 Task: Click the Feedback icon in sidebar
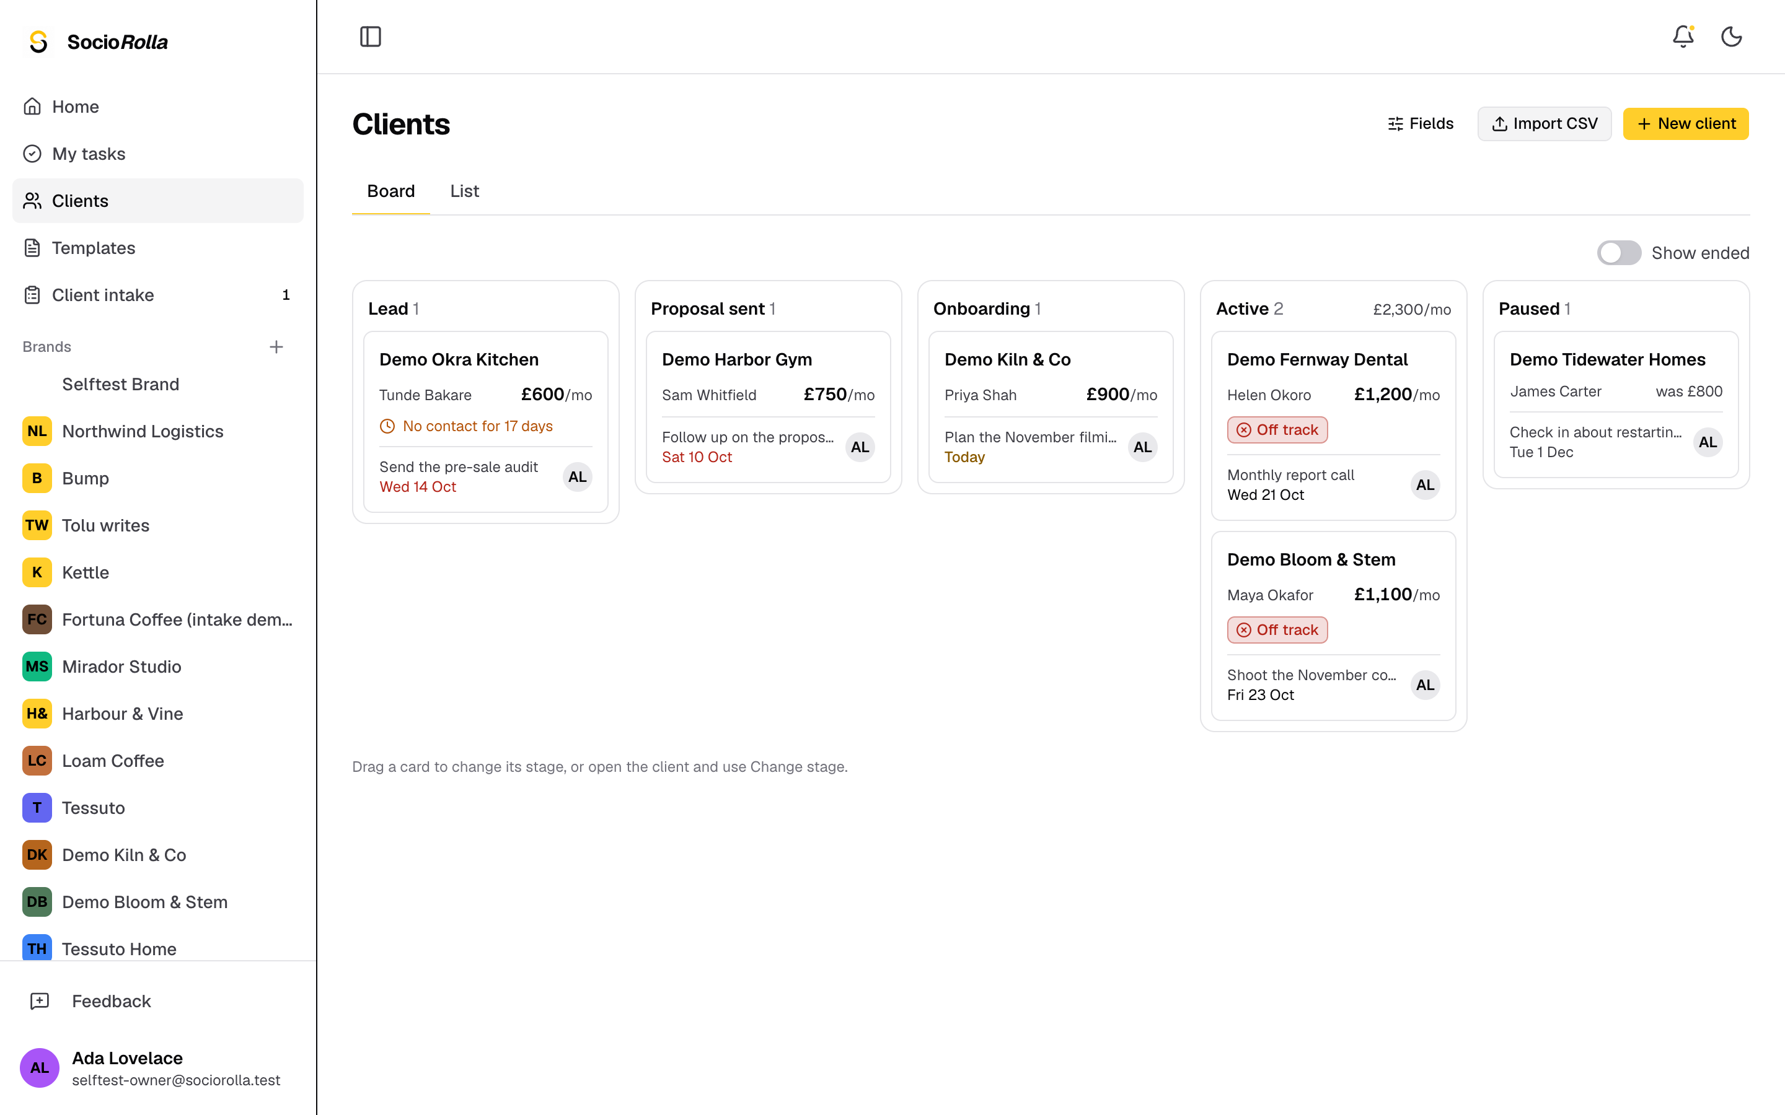pyautogui.click(x=40, y=1002)
